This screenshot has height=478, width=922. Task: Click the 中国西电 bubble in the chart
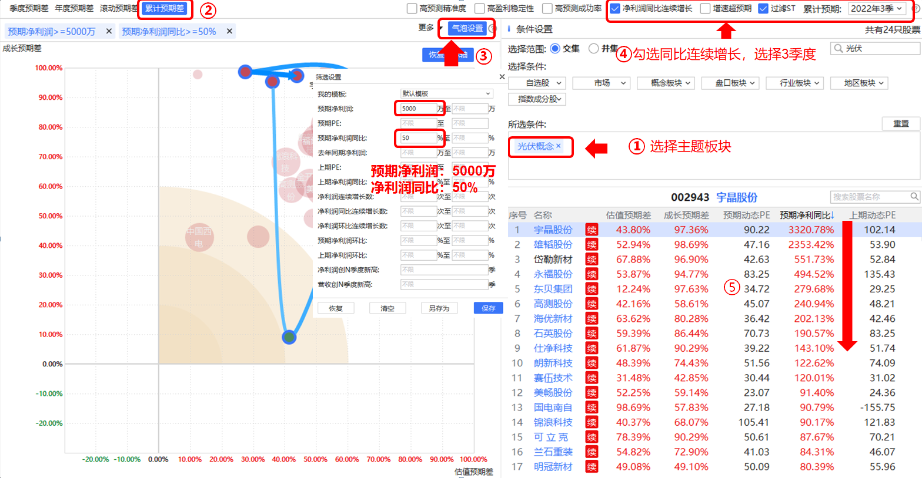click(199, 238)
